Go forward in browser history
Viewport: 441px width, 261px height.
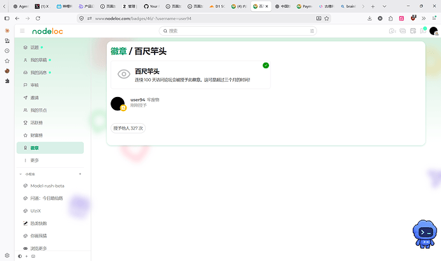pos(27,19)
